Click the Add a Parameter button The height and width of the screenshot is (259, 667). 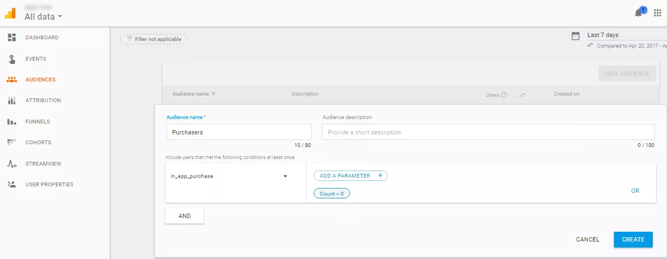click(x=350, y=176)
